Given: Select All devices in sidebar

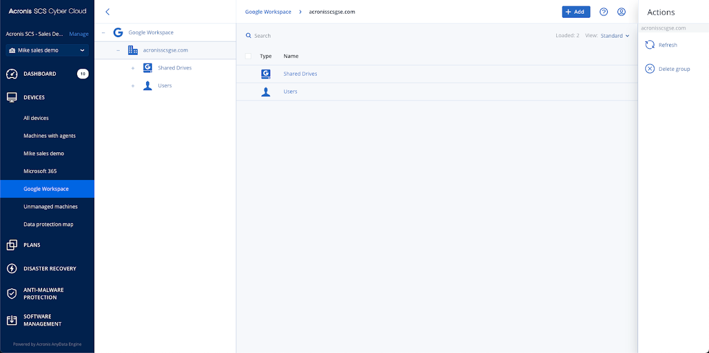Looking at the screenshot, I should click(36, 118).
